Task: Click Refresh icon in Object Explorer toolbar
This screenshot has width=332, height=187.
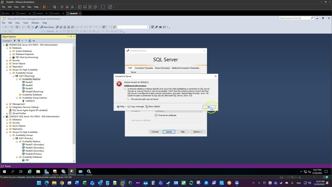Action: coord(30,41)
